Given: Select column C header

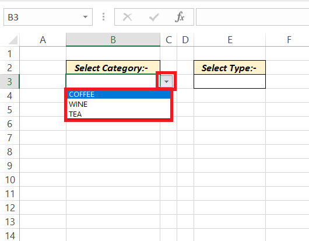Looking at the screenshot, I should (x=168, y=40).
